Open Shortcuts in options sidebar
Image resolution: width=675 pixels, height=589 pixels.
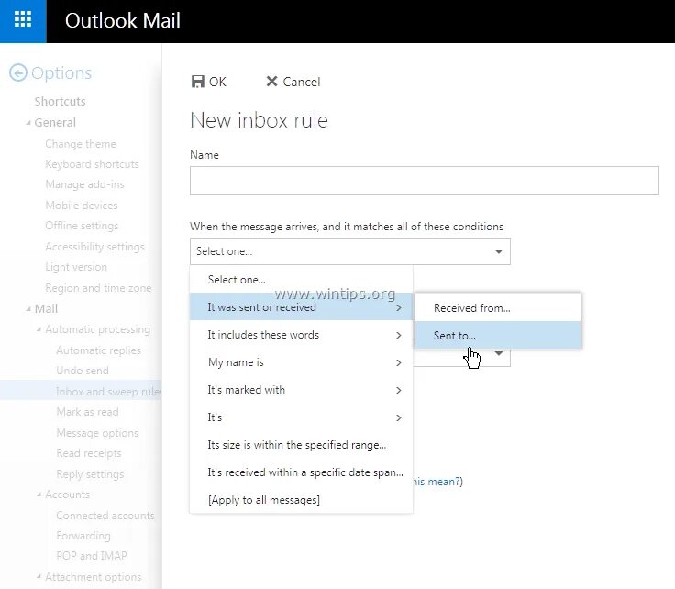point(60,101)
